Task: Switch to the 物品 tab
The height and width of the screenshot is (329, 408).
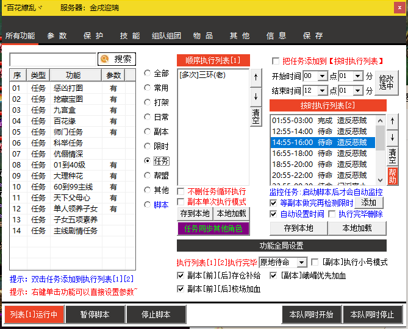Action: (x=203, y=36)
